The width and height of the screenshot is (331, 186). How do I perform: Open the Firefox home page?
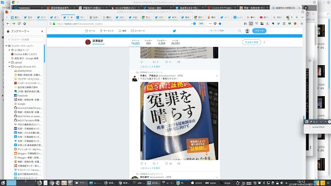pyautogui.click(x=24, y=24)
